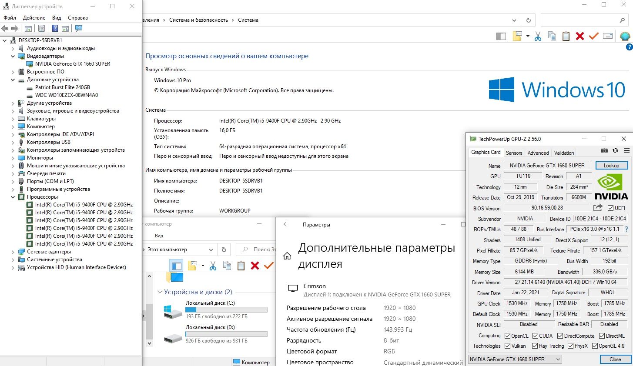Click BIOS share/export arrow icon in GPU-Z
Screen dimensions: 633x366
(598, 208)
